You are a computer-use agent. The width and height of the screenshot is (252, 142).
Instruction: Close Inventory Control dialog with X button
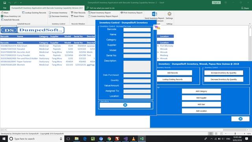click(x=125, y=105)
